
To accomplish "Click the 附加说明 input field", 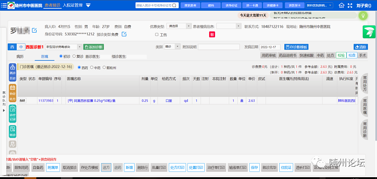I will (x=219, y=47).
